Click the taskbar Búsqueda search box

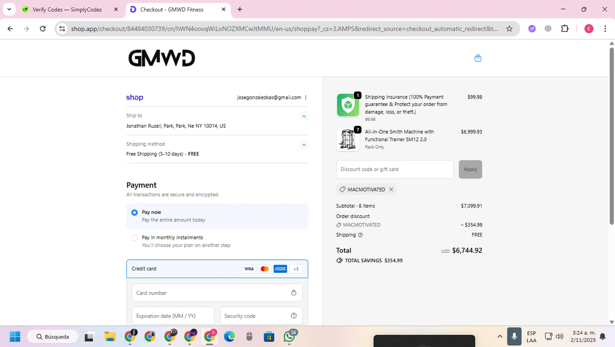click(52, 337)
